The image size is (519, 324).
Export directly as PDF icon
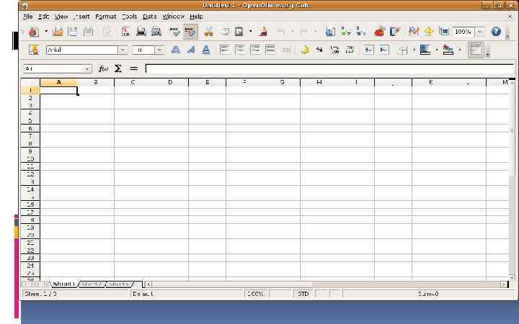[125, 32]
